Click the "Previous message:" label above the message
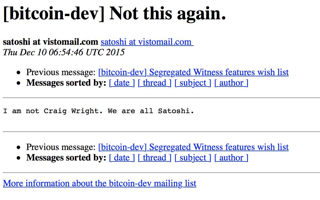 [61, 72]
